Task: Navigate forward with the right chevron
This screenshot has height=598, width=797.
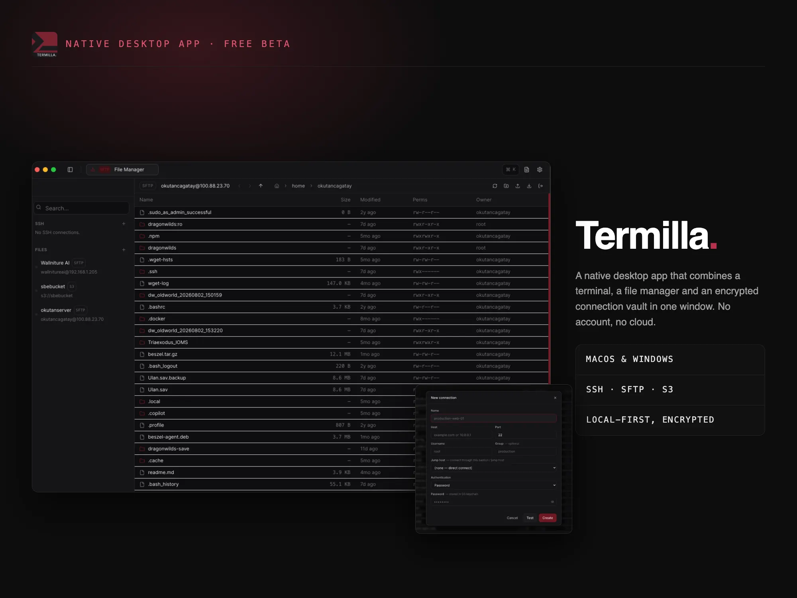Action: (x=250, y=186)
